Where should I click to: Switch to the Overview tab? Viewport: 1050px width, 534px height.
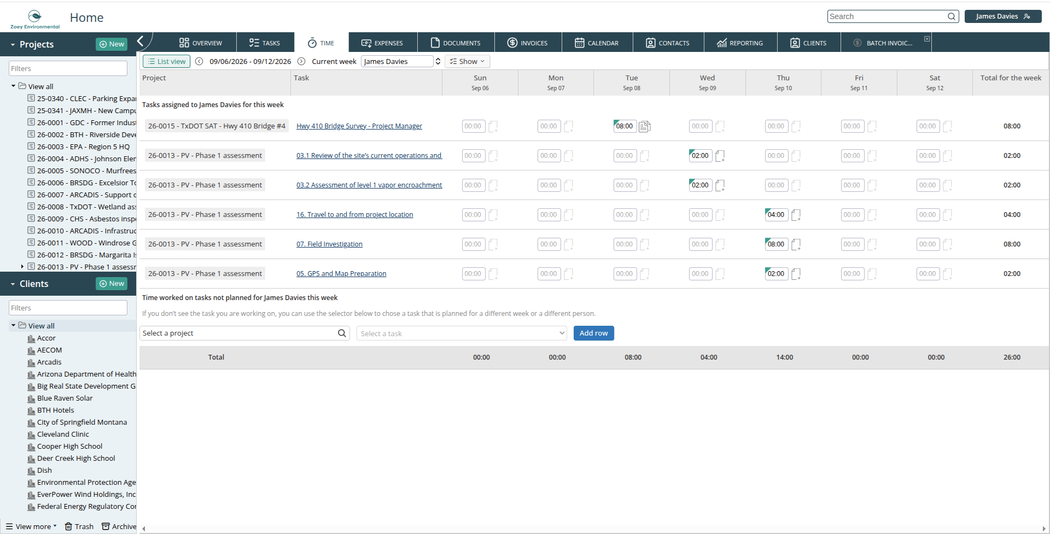201,43
